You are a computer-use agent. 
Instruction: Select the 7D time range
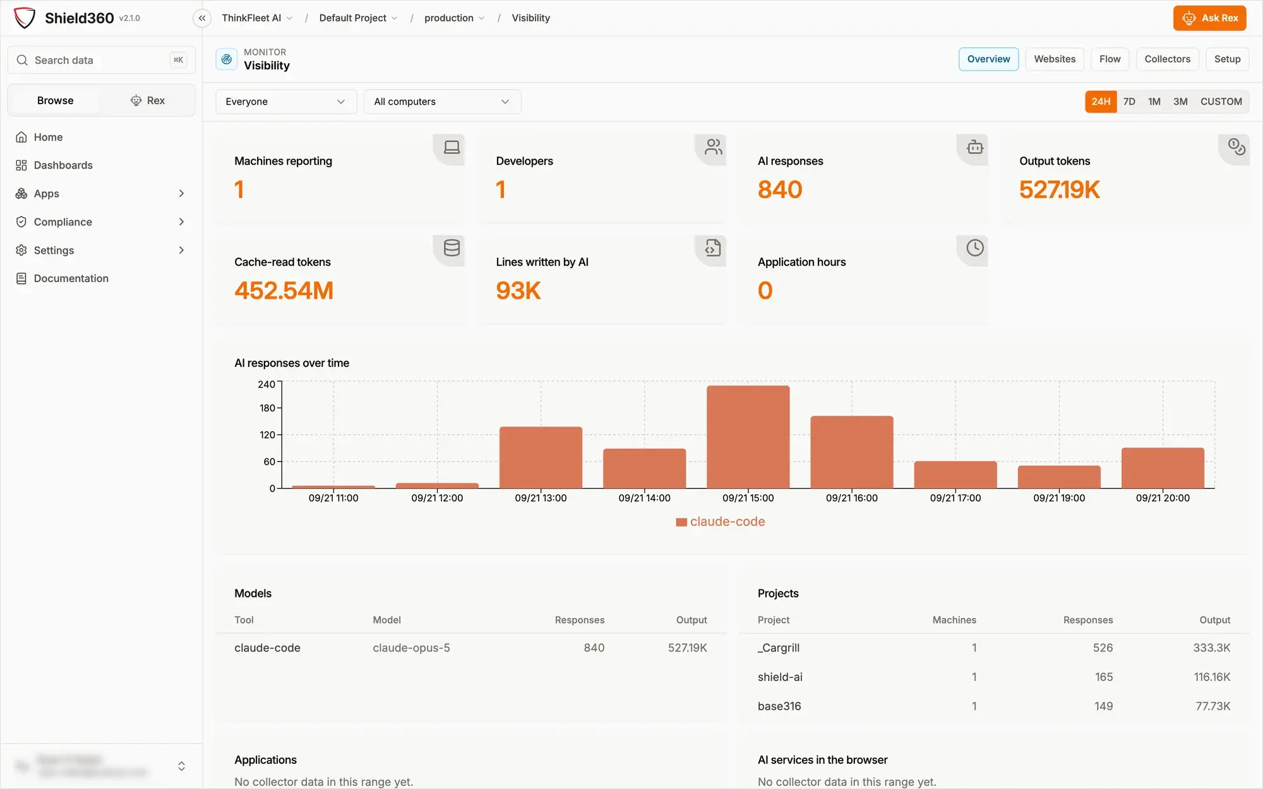click(x=1129, y=102)
